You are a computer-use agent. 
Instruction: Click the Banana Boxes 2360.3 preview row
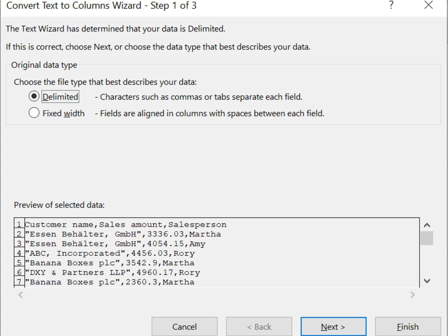coord(109,282)
